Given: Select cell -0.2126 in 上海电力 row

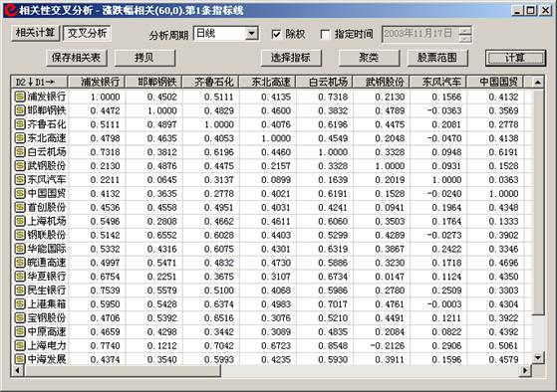Looking at the screenshot, I should pos(382,345).
